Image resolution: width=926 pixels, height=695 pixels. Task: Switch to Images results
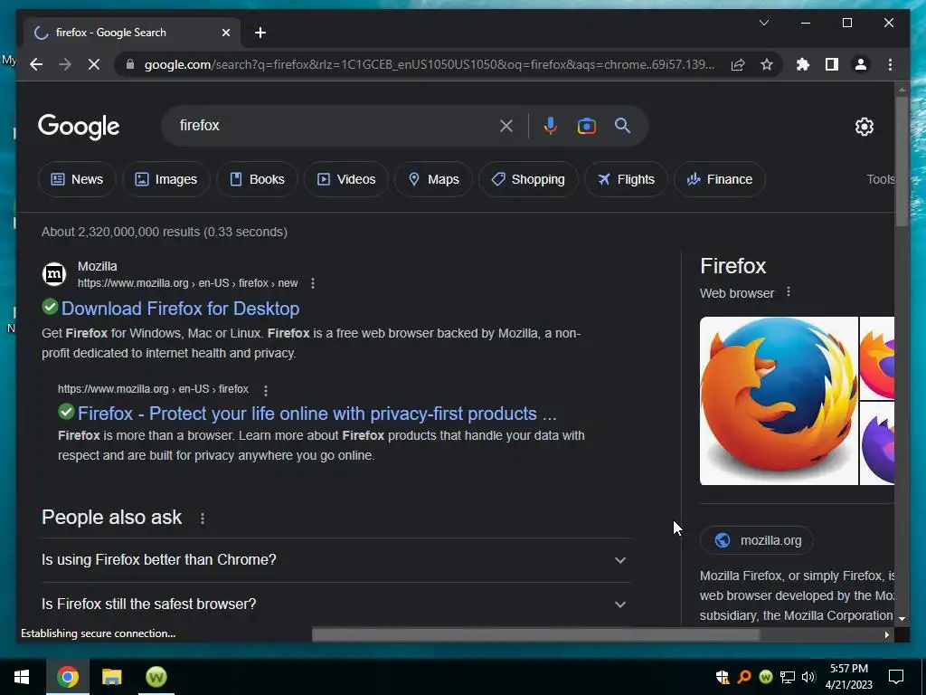point(166,179)
